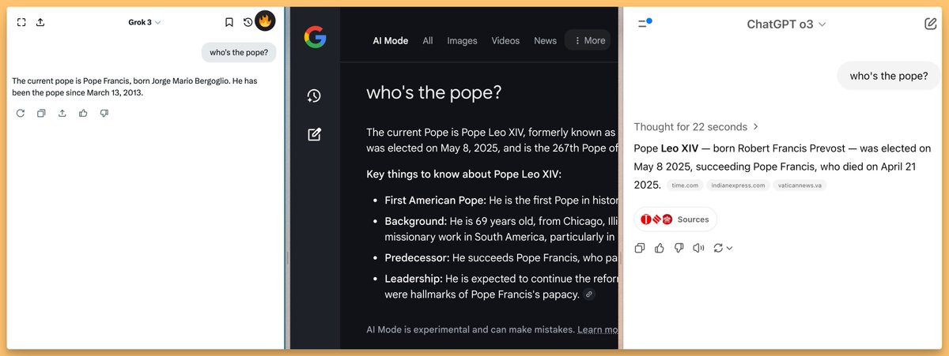Viewport: 949px width, 356px height.
Task: Thumbs down the ChatGPT response
Action: click(679, 248)
